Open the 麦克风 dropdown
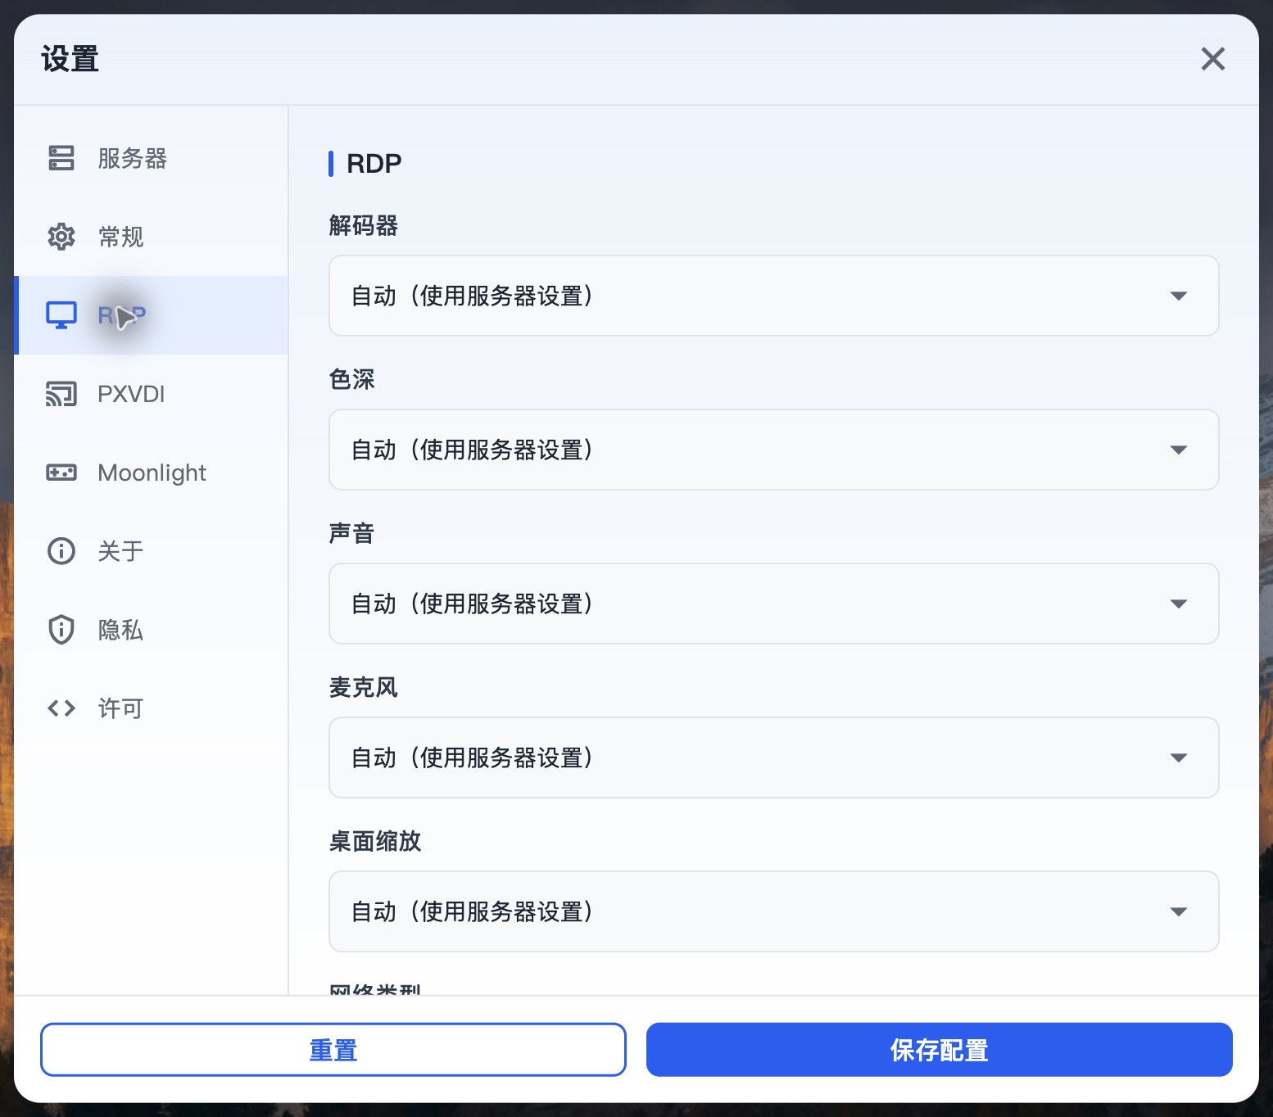The image size is (1273, 1117). click(774, 757)
